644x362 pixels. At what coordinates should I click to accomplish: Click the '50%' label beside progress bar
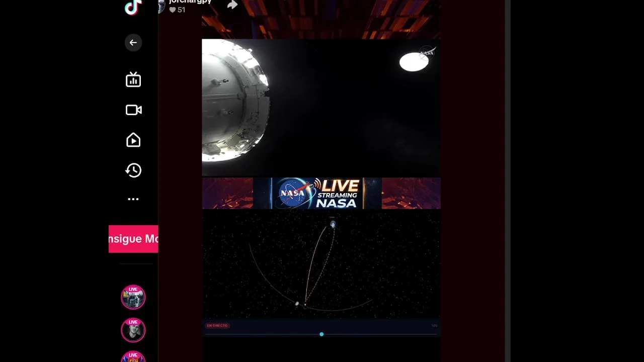coord(434,326)
